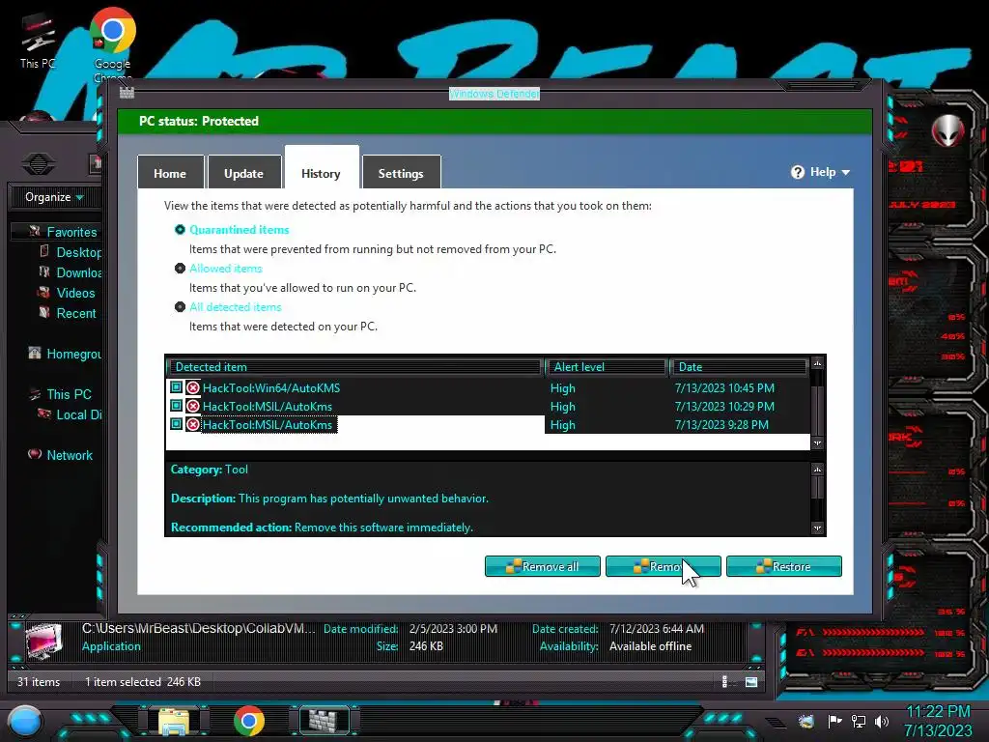Switch to the Home tab
The image size is (989, 742).
pos(170,173)
